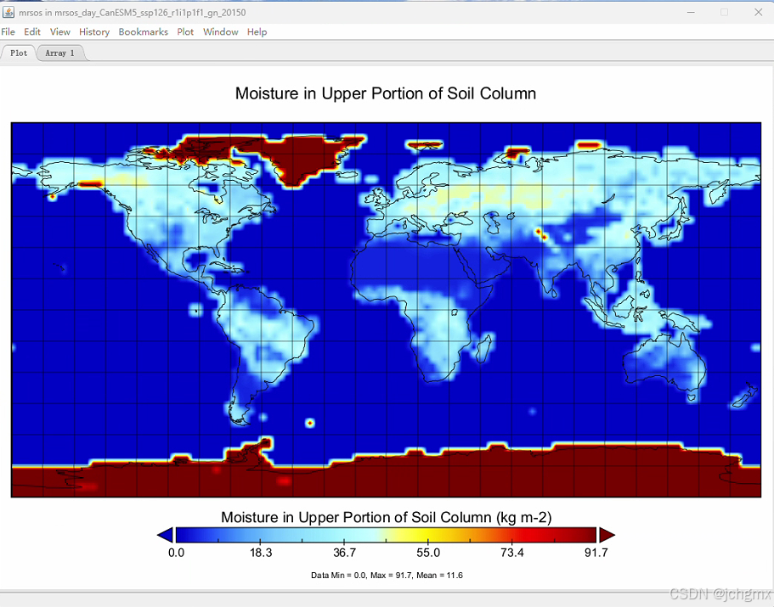Click Australia on the moisture map
This screenshot has height=607, width=774.
coord(664,363)
